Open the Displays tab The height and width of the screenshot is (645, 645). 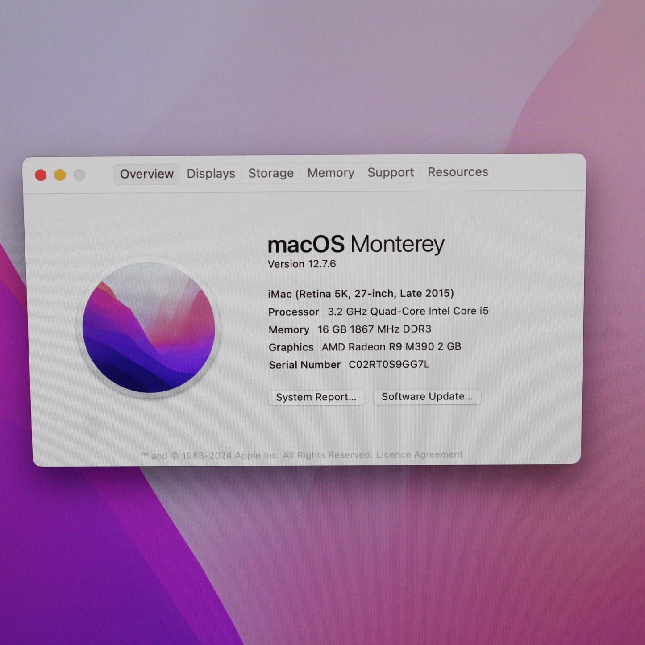click(x=211, y=173)
